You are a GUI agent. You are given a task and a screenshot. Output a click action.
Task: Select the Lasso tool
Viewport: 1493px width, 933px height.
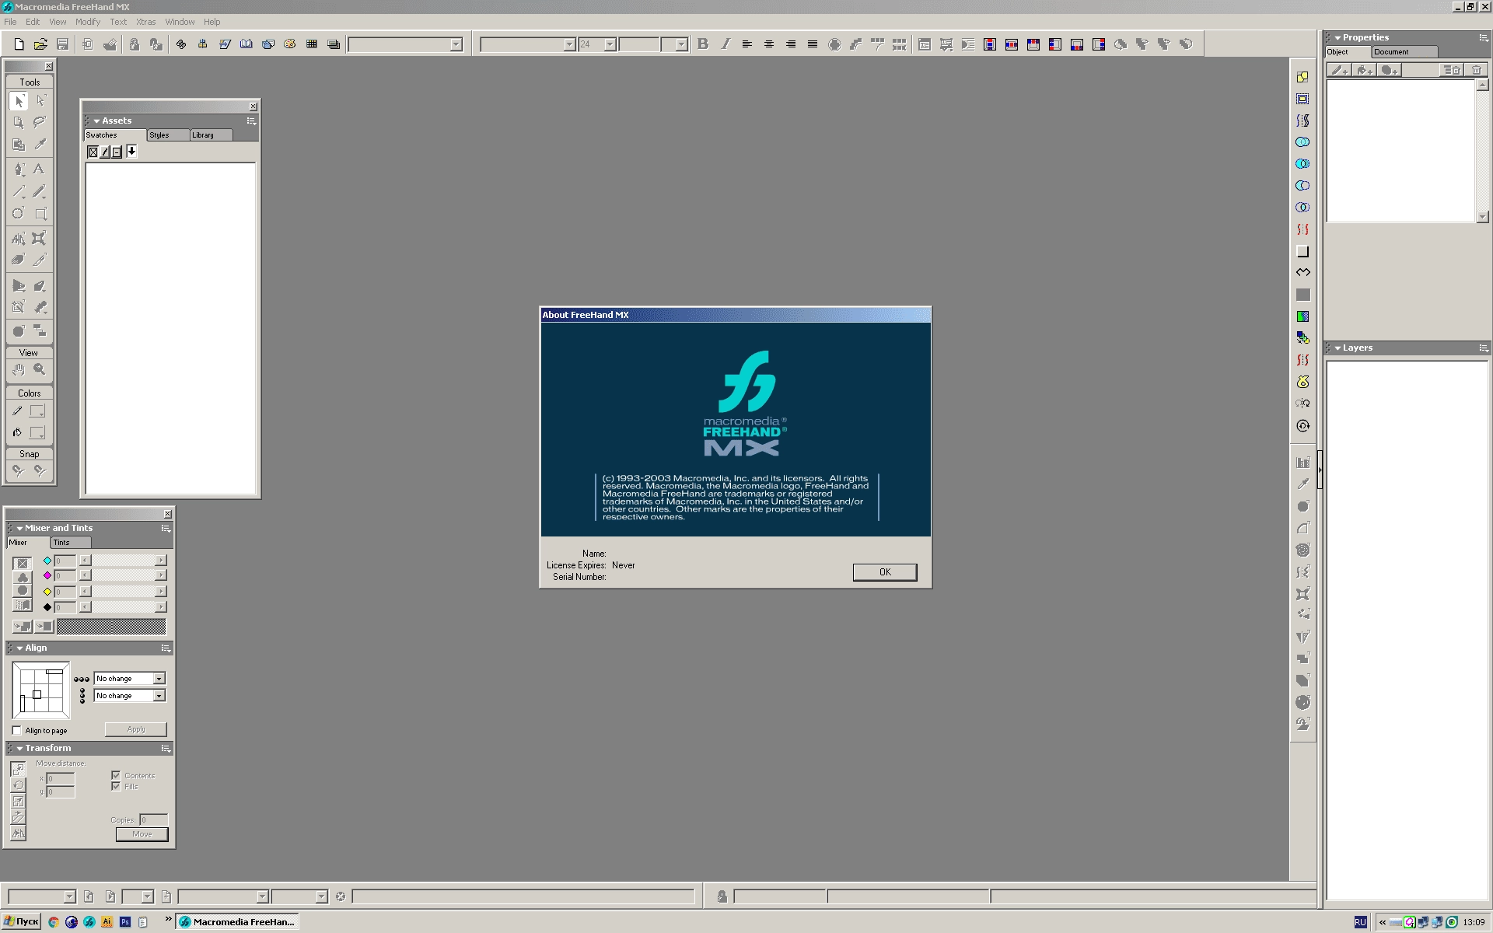40,122
